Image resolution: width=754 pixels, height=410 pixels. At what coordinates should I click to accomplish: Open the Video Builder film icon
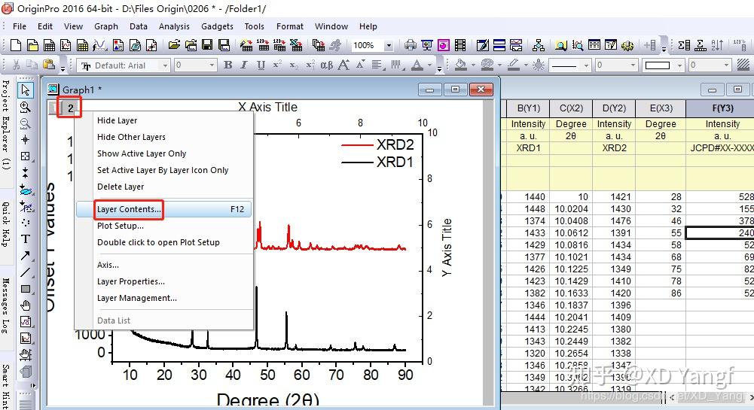pyautogui.click(x=460, y=46)
